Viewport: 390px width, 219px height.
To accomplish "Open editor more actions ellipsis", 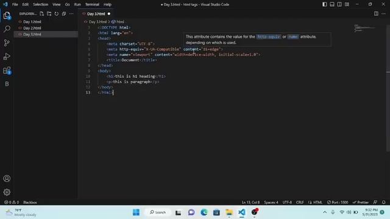I will (x=383, y=13).
